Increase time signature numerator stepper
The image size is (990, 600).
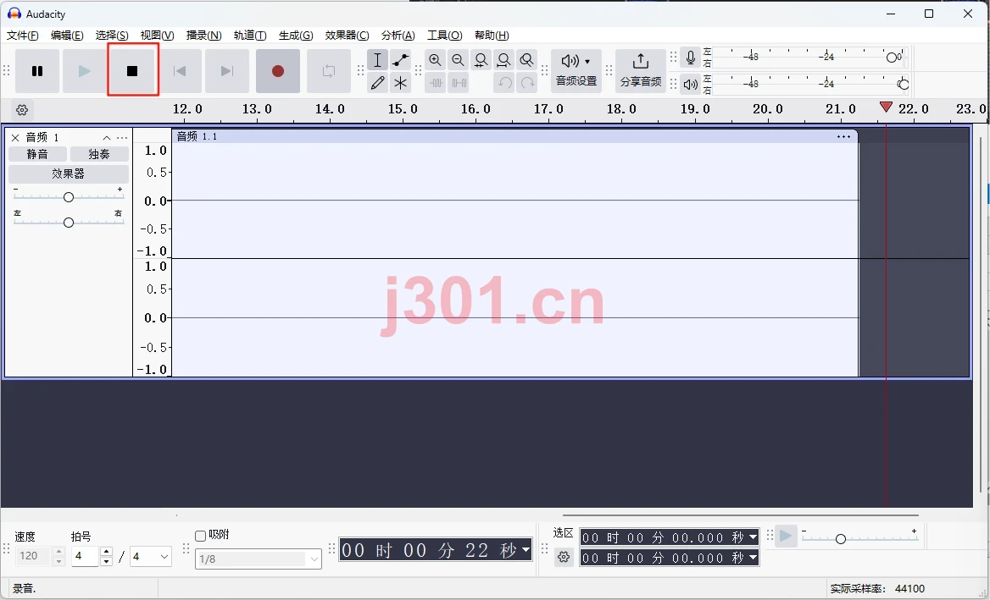point(106,552)
